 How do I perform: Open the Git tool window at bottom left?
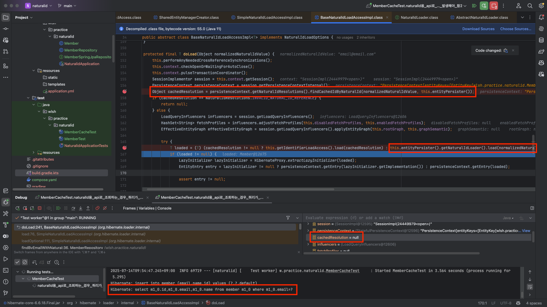click(6, 293)
